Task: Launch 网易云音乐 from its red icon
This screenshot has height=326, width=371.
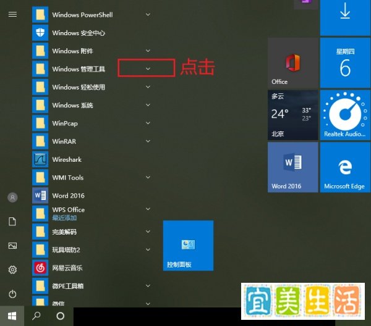Action: 40,267
